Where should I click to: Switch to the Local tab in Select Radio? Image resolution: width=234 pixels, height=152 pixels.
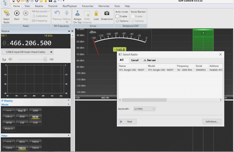tap(135, 60)
